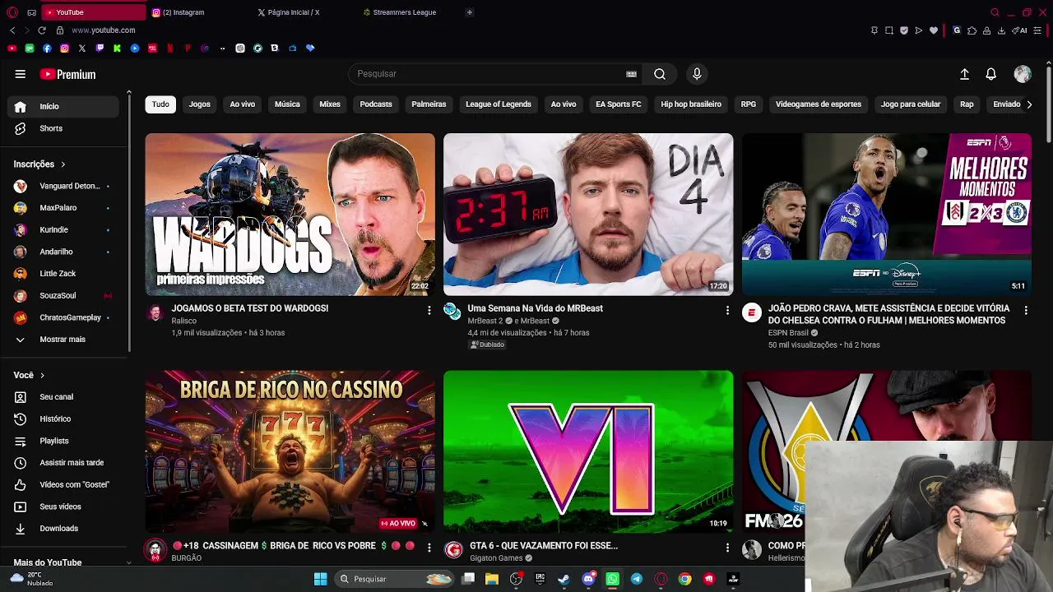1053x592 pixels.
Task: Expand the Inscrições section arrow
Action: [x=63, y=164]
